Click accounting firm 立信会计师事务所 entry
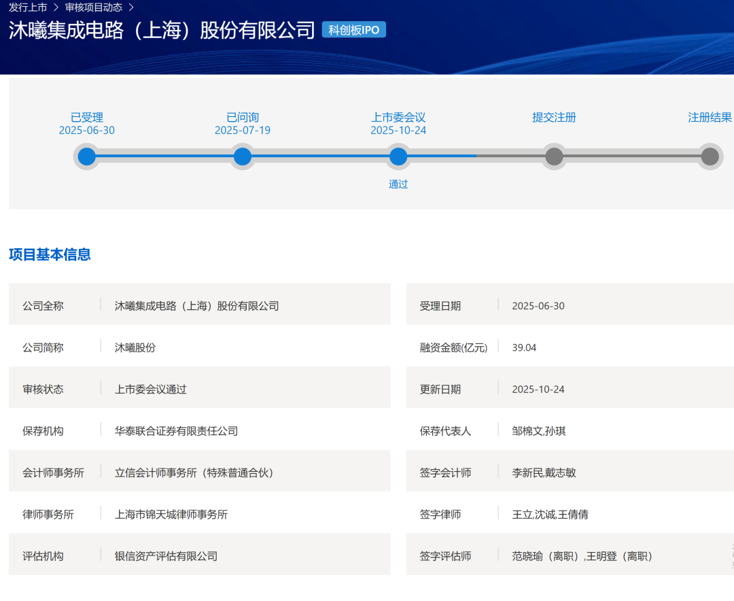 [194, 473]
